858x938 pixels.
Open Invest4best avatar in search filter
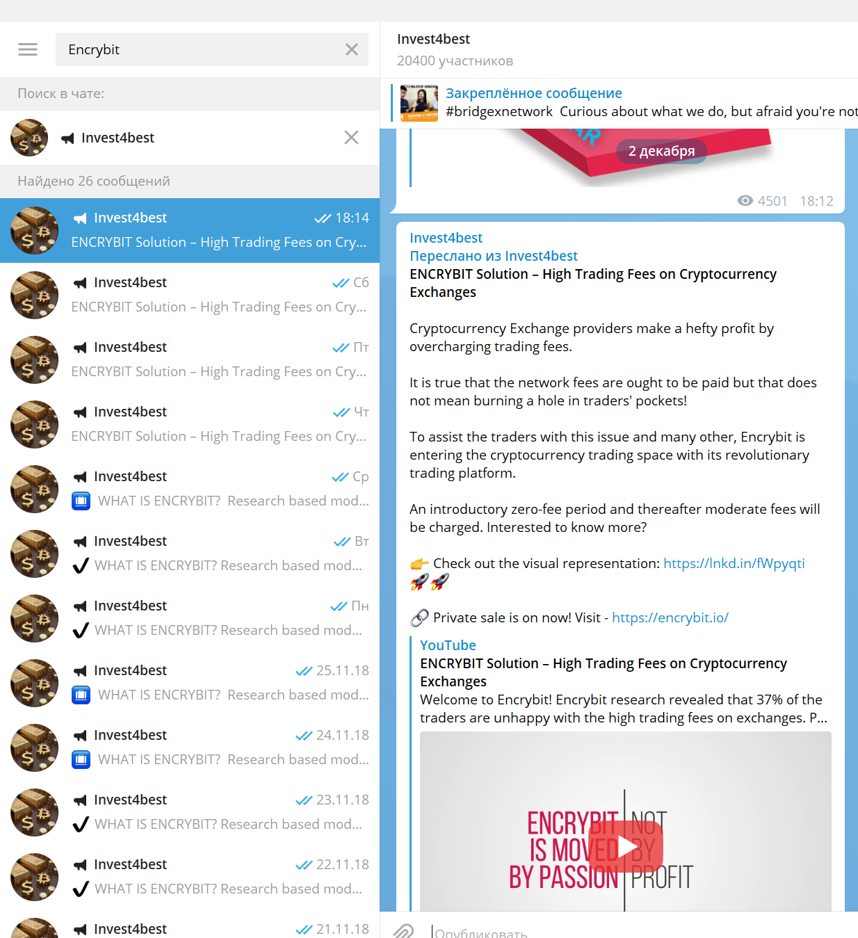click(29, 138)
